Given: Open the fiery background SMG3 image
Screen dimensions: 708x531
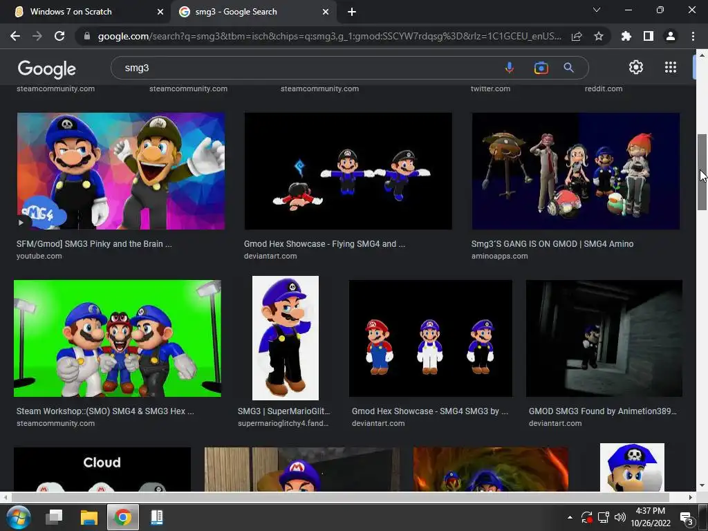Looking at the screenshot, I should click(x=491, y=469).
